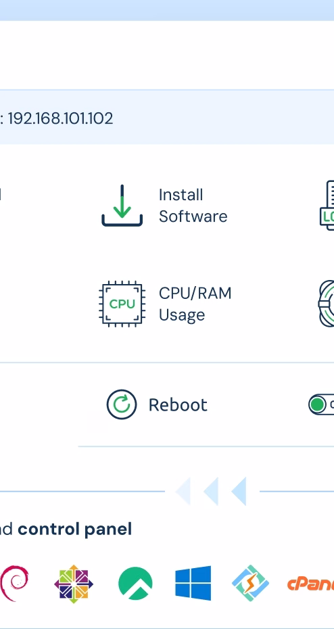Choose the CentOS colorful pinwheel logo
The image size is (334, 629).
tap(74, 584)
